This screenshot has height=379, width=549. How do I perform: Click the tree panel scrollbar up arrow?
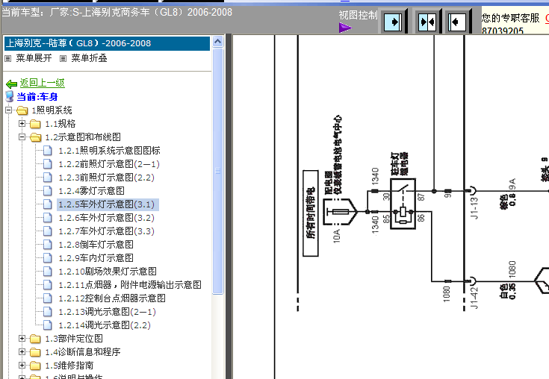(217, 42)
